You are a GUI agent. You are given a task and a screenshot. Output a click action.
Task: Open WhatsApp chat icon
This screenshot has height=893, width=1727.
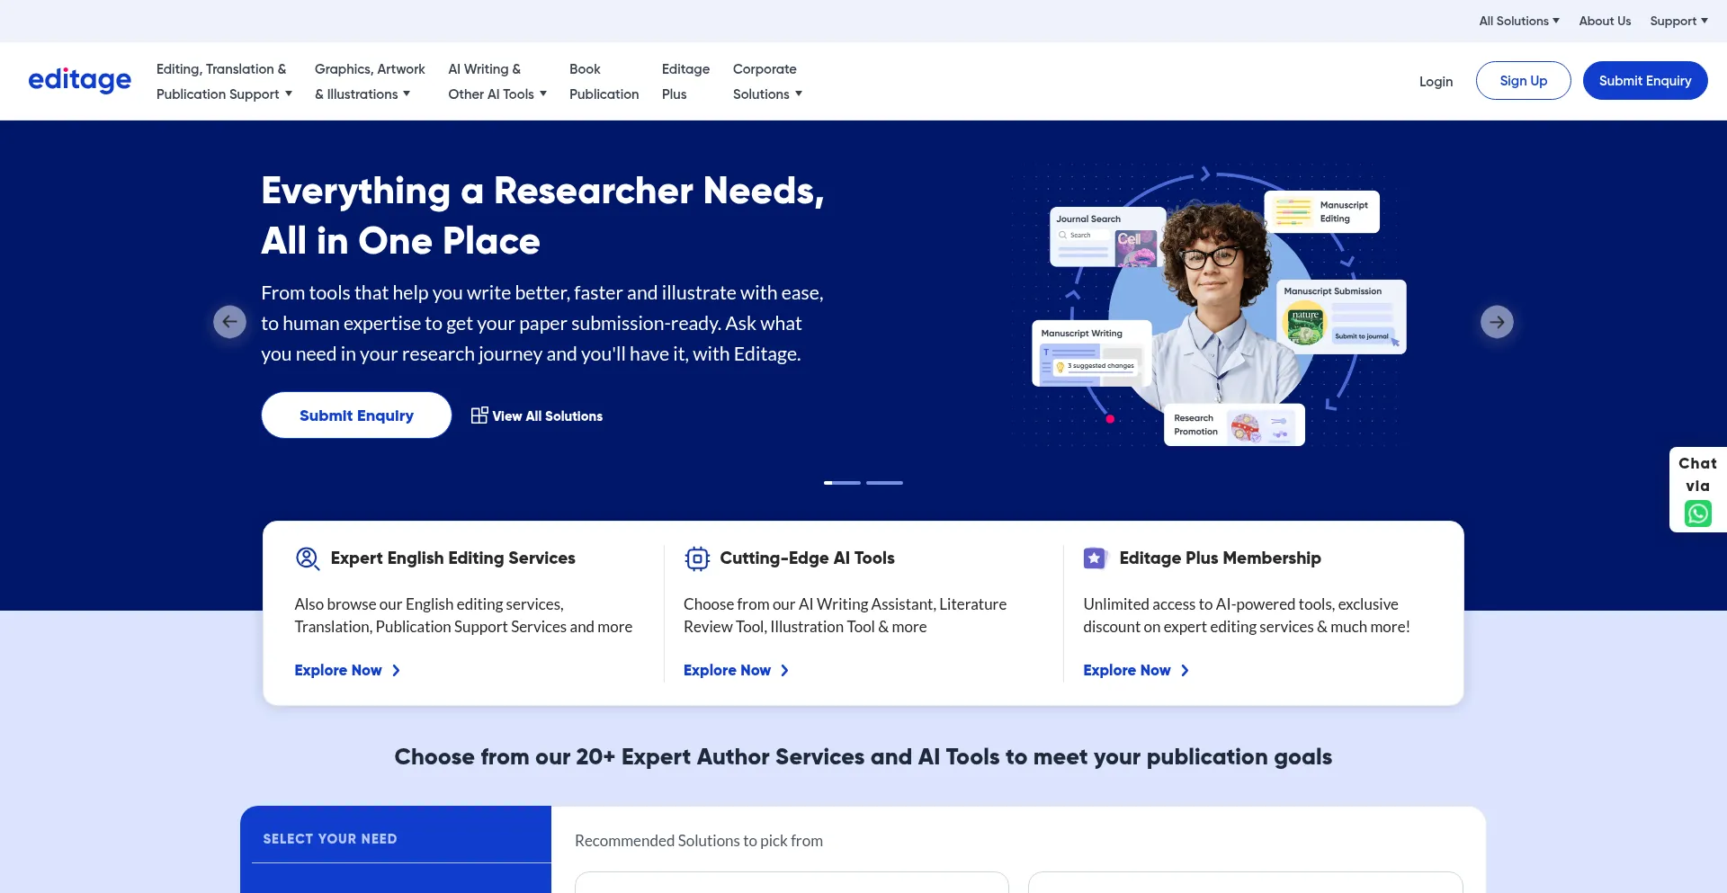[x=1697, y=513]
